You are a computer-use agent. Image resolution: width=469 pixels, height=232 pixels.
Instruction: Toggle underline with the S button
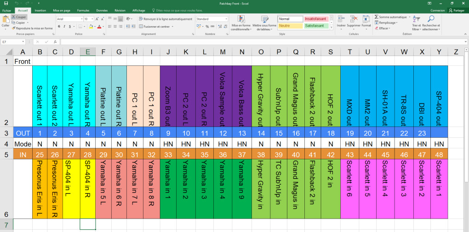69,26
